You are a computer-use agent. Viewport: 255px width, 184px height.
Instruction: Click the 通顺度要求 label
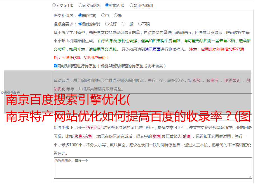[x=65, y=24]
